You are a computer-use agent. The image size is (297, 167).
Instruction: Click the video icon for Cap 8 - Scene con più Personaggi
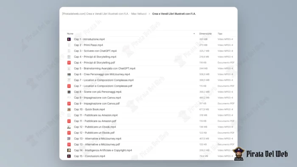(69, 92)
